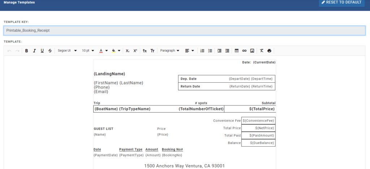Screen dimensions: 370x169
Task: Apply subscript formatting
Action: tap(128, 51)
